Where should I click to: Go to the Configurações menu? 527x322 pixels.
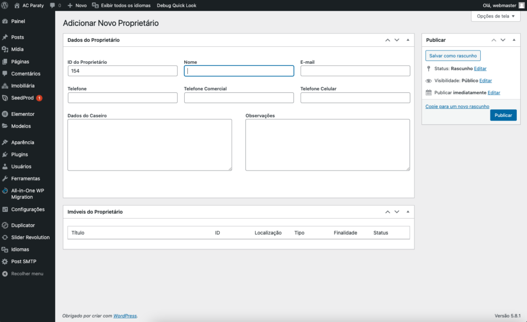[27, 210]
